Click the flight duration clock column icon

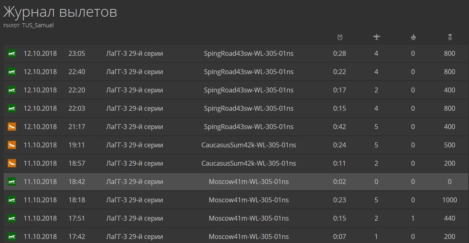(340, 37)
